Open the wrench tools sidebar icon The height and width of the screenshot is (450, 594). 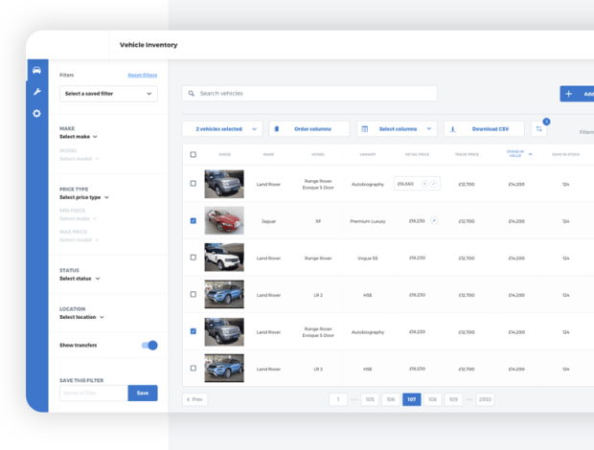point(36,92)
